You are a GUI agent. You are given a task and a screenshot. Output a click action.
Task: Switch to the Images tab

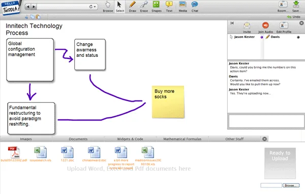coord(26,139)
